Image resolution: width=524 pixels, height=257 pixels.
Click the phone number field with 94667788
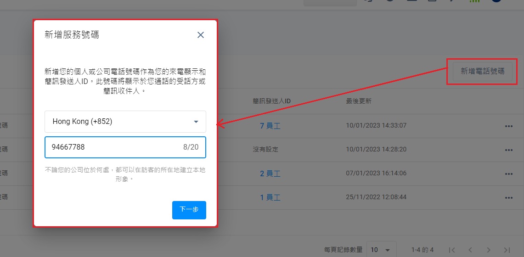[x=125, y=147]
